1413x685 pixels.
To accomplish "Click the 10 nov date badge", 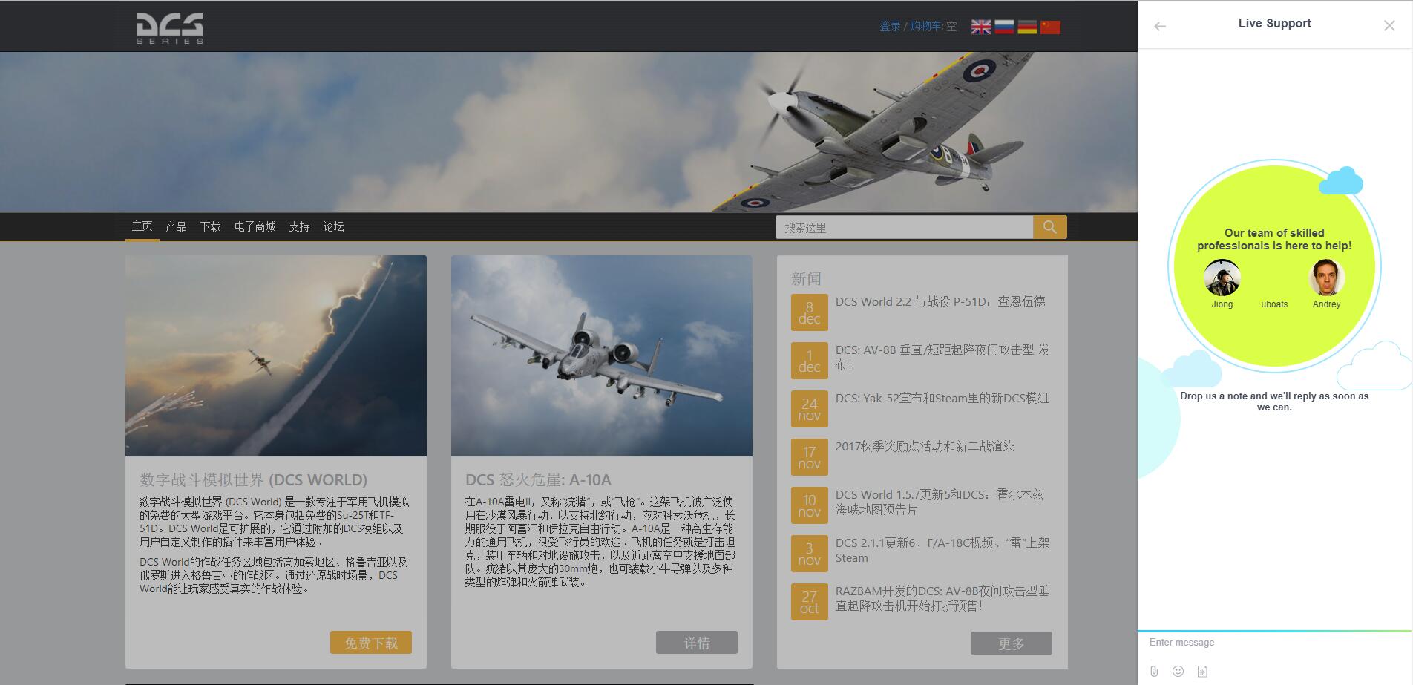I will (x=809, y=505).
